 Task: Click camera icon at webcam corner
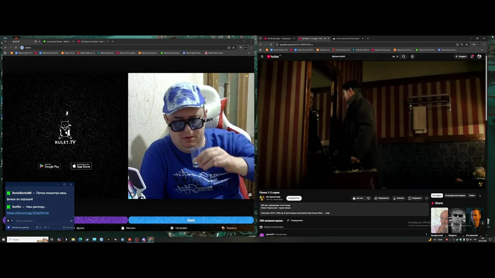coord(250,195)
